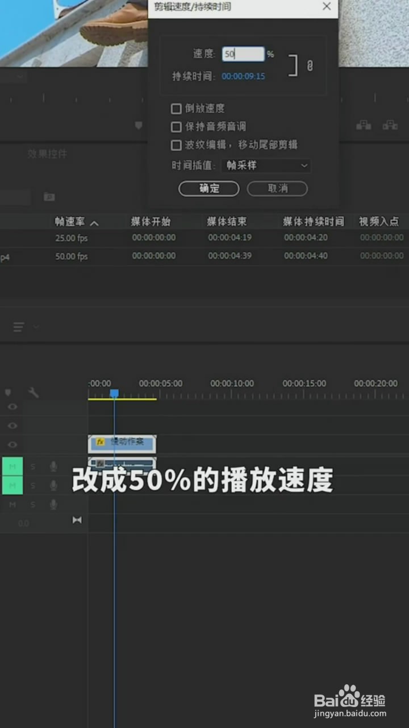Click the bin icon in the project panel

coord(49,197)
